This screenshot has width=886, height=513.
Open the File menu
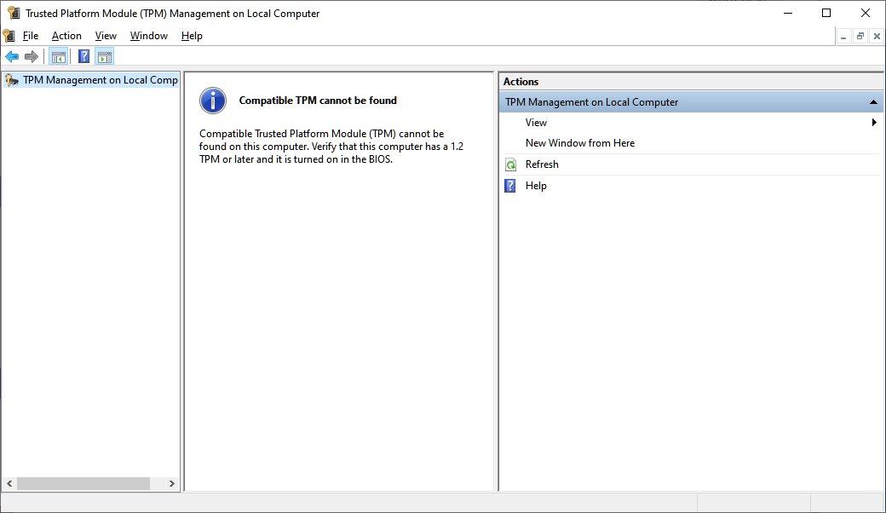pos(31,36)
